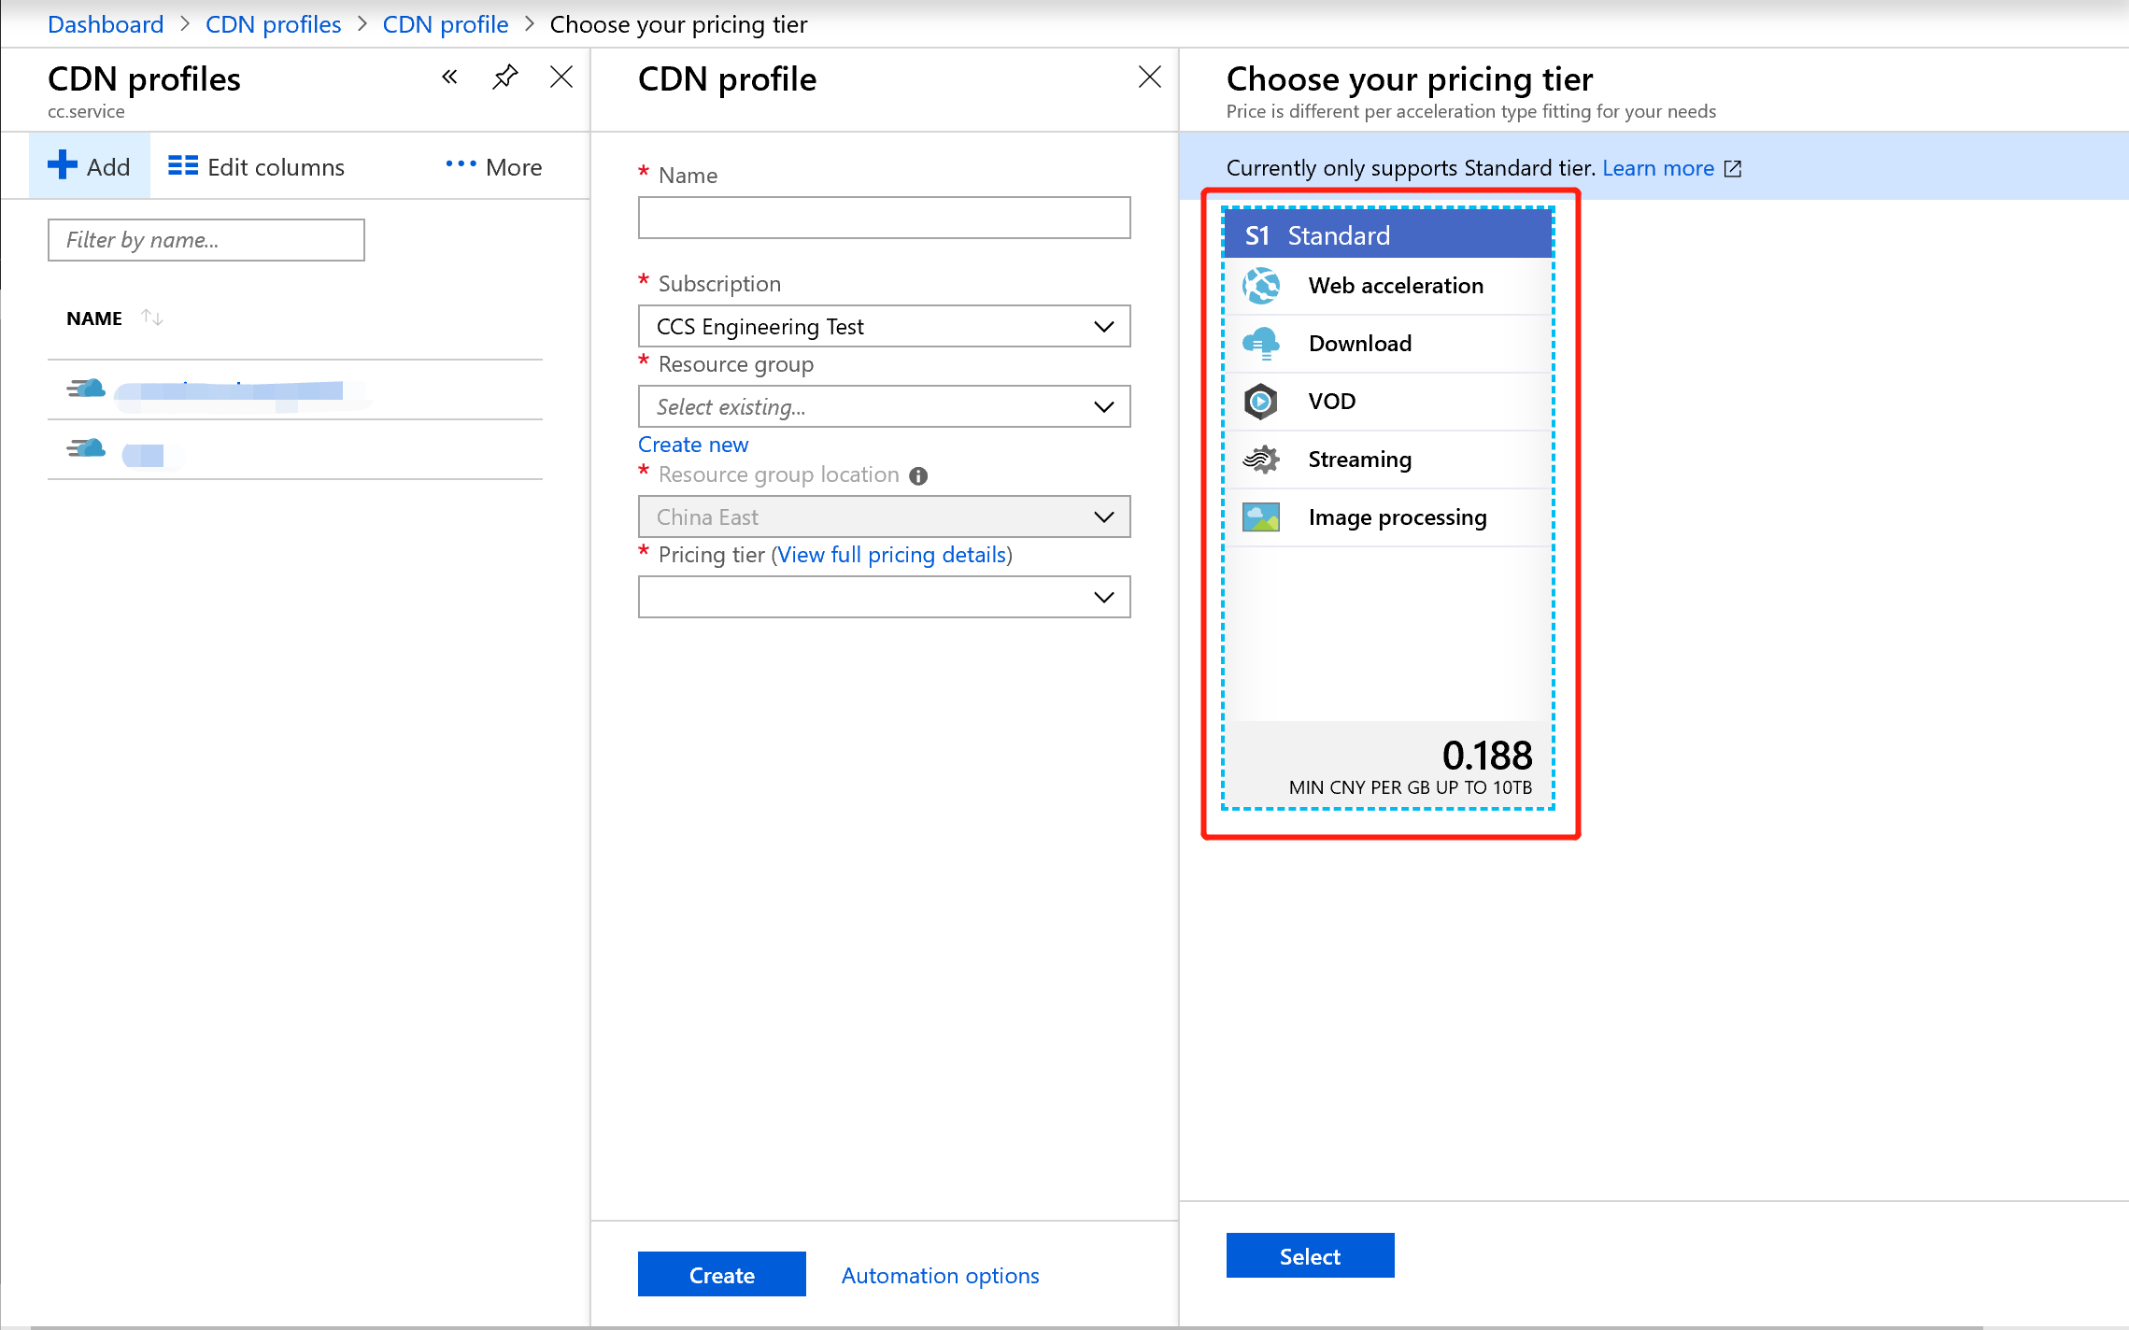Click the Select button
The image size is (2129, 1330).
click(x=1310, y=1256)
